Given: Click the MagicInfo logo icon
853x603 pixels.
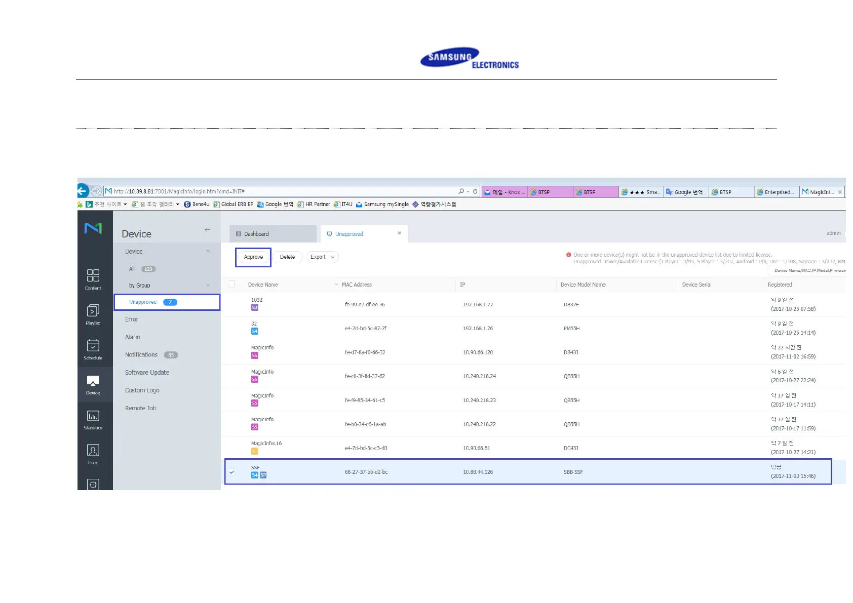Looking at the screenshot, I should (93, 228).
